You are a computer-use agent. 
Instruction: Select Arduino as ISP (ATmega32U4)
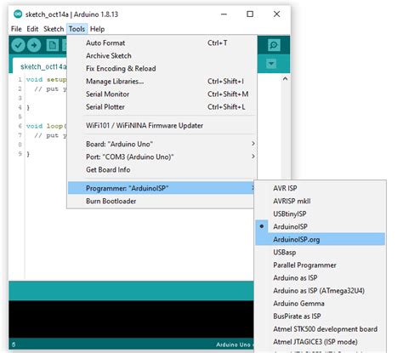[x=321, y=290]
